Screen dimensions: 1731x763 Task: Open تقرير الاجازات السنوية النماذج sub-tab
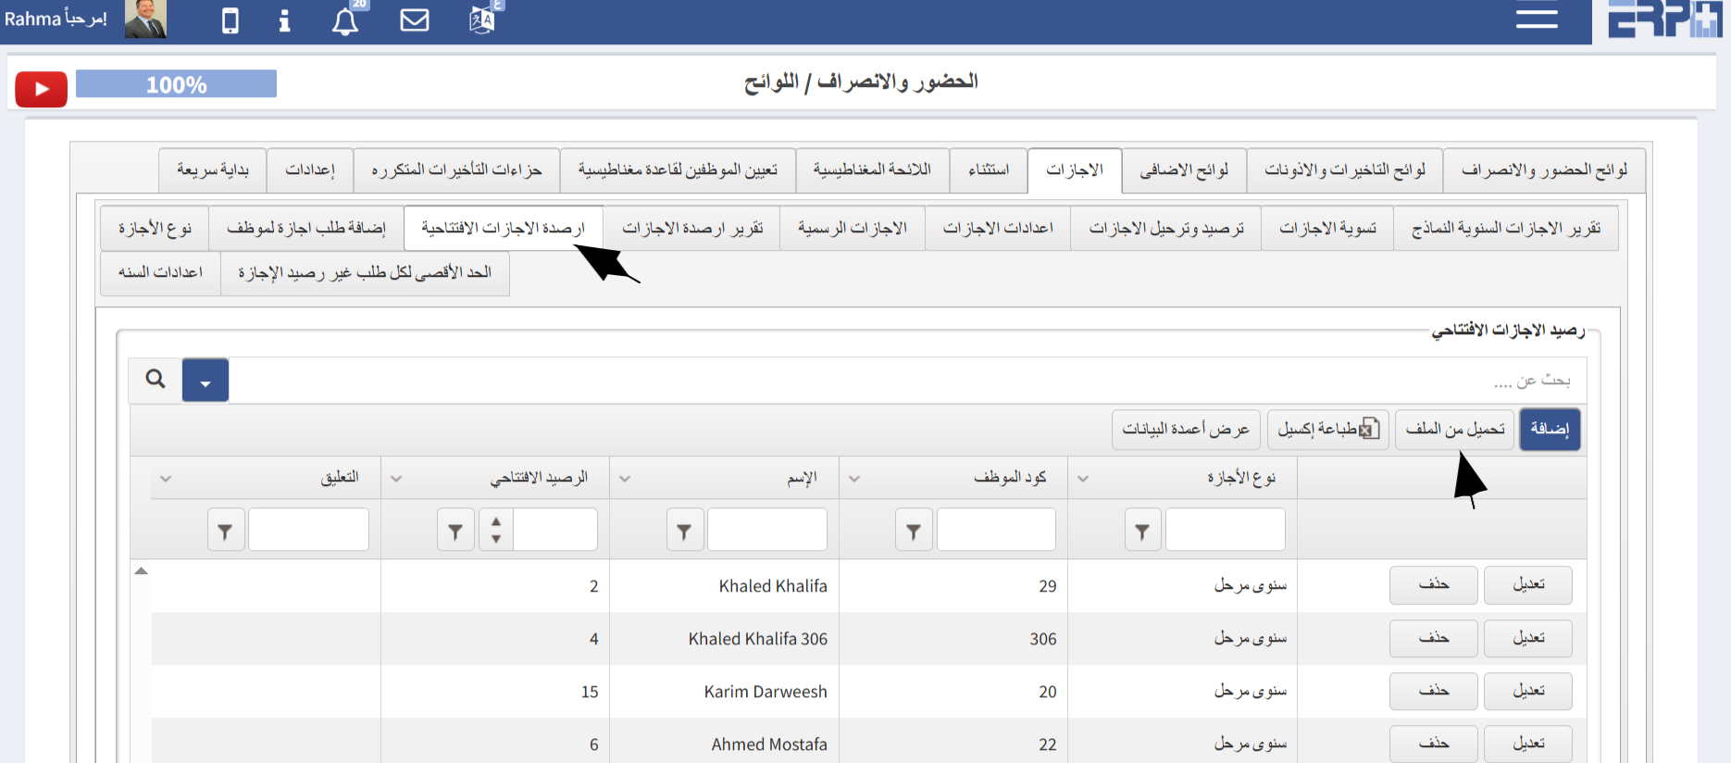1506,228
